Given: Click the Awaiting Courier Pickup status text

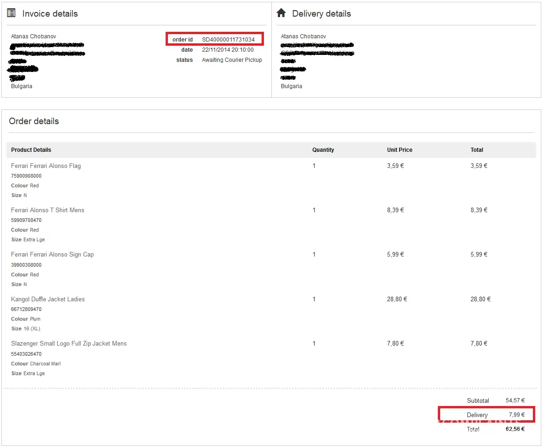Looking at the screenshot, I should coord(232,60).
